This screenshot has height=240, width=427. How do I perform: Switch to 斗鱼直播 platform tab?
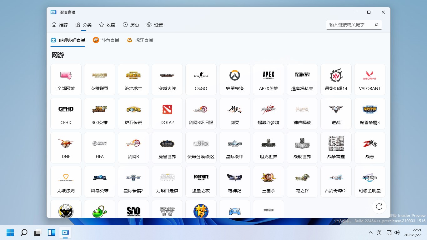[x=106, y=40]
